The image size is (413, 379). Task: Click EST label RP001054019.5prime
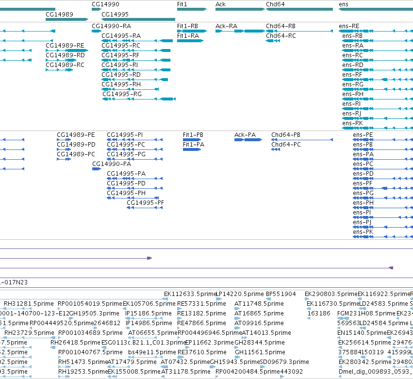(90, 304)
